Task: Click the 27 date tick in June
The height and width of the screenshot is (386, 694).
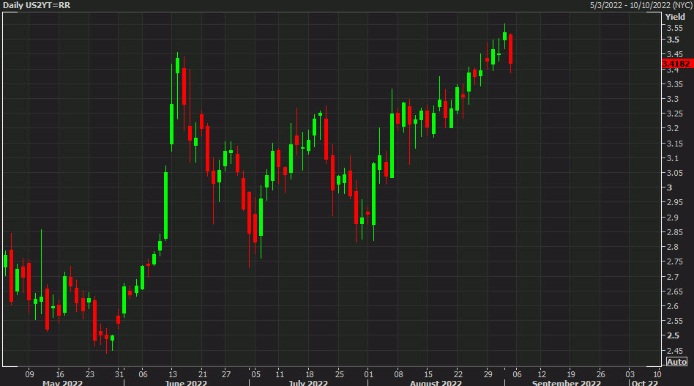Action: coord(226,374)
